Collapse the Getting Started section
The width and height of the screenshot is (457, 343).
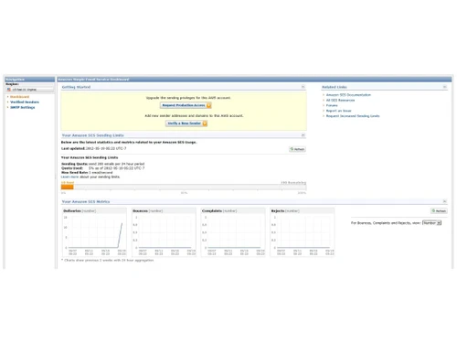[303, 87]
